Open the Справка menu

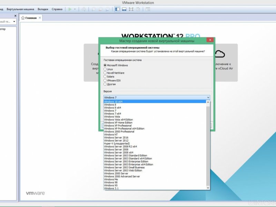pyautogui.click(x=57, y=9)
